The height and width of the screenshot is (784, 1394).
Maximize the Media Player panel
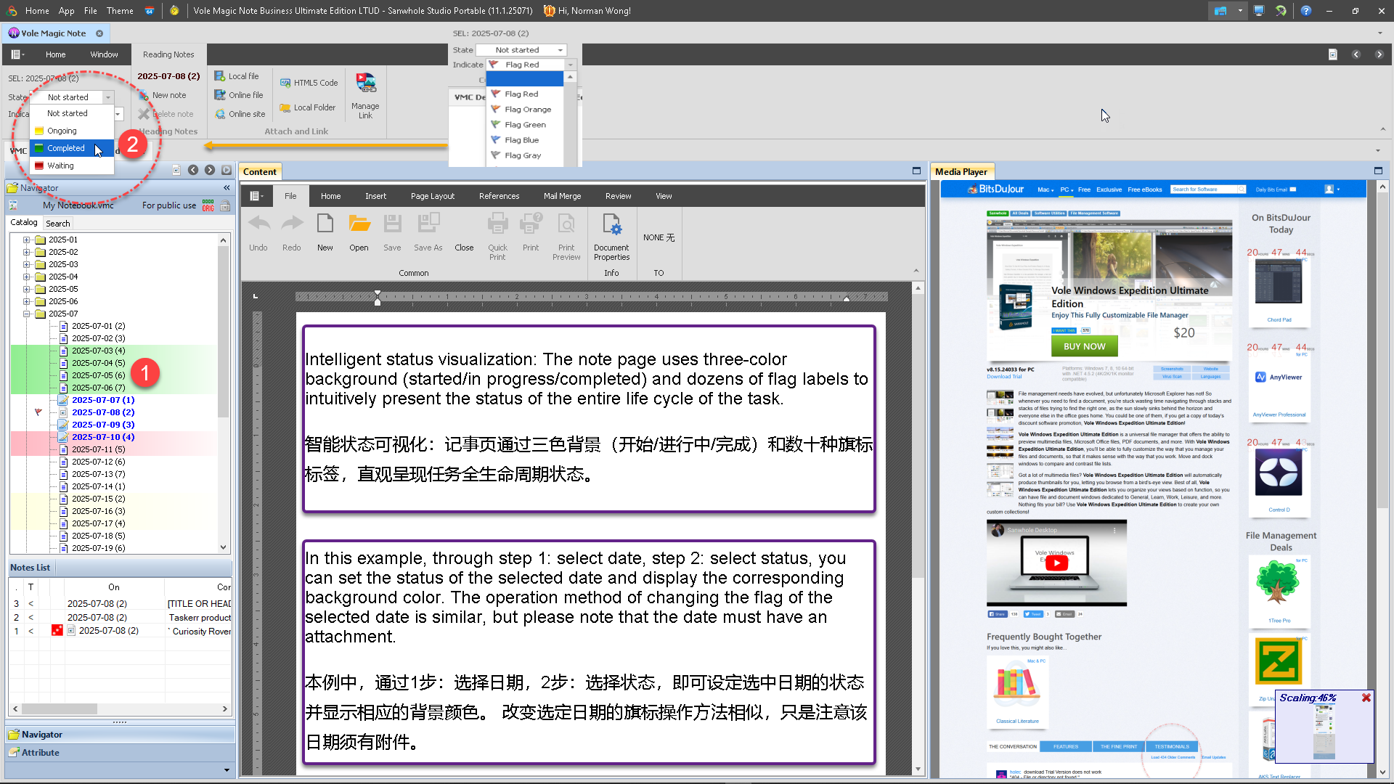(x=1378, y=171)
